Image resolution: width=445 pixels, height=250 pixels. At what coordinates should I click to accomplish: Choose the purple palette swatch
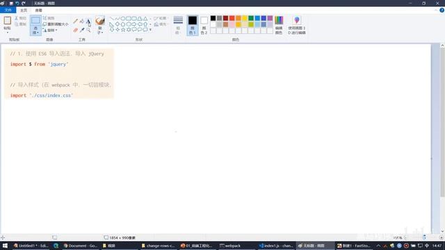(270, 19)
